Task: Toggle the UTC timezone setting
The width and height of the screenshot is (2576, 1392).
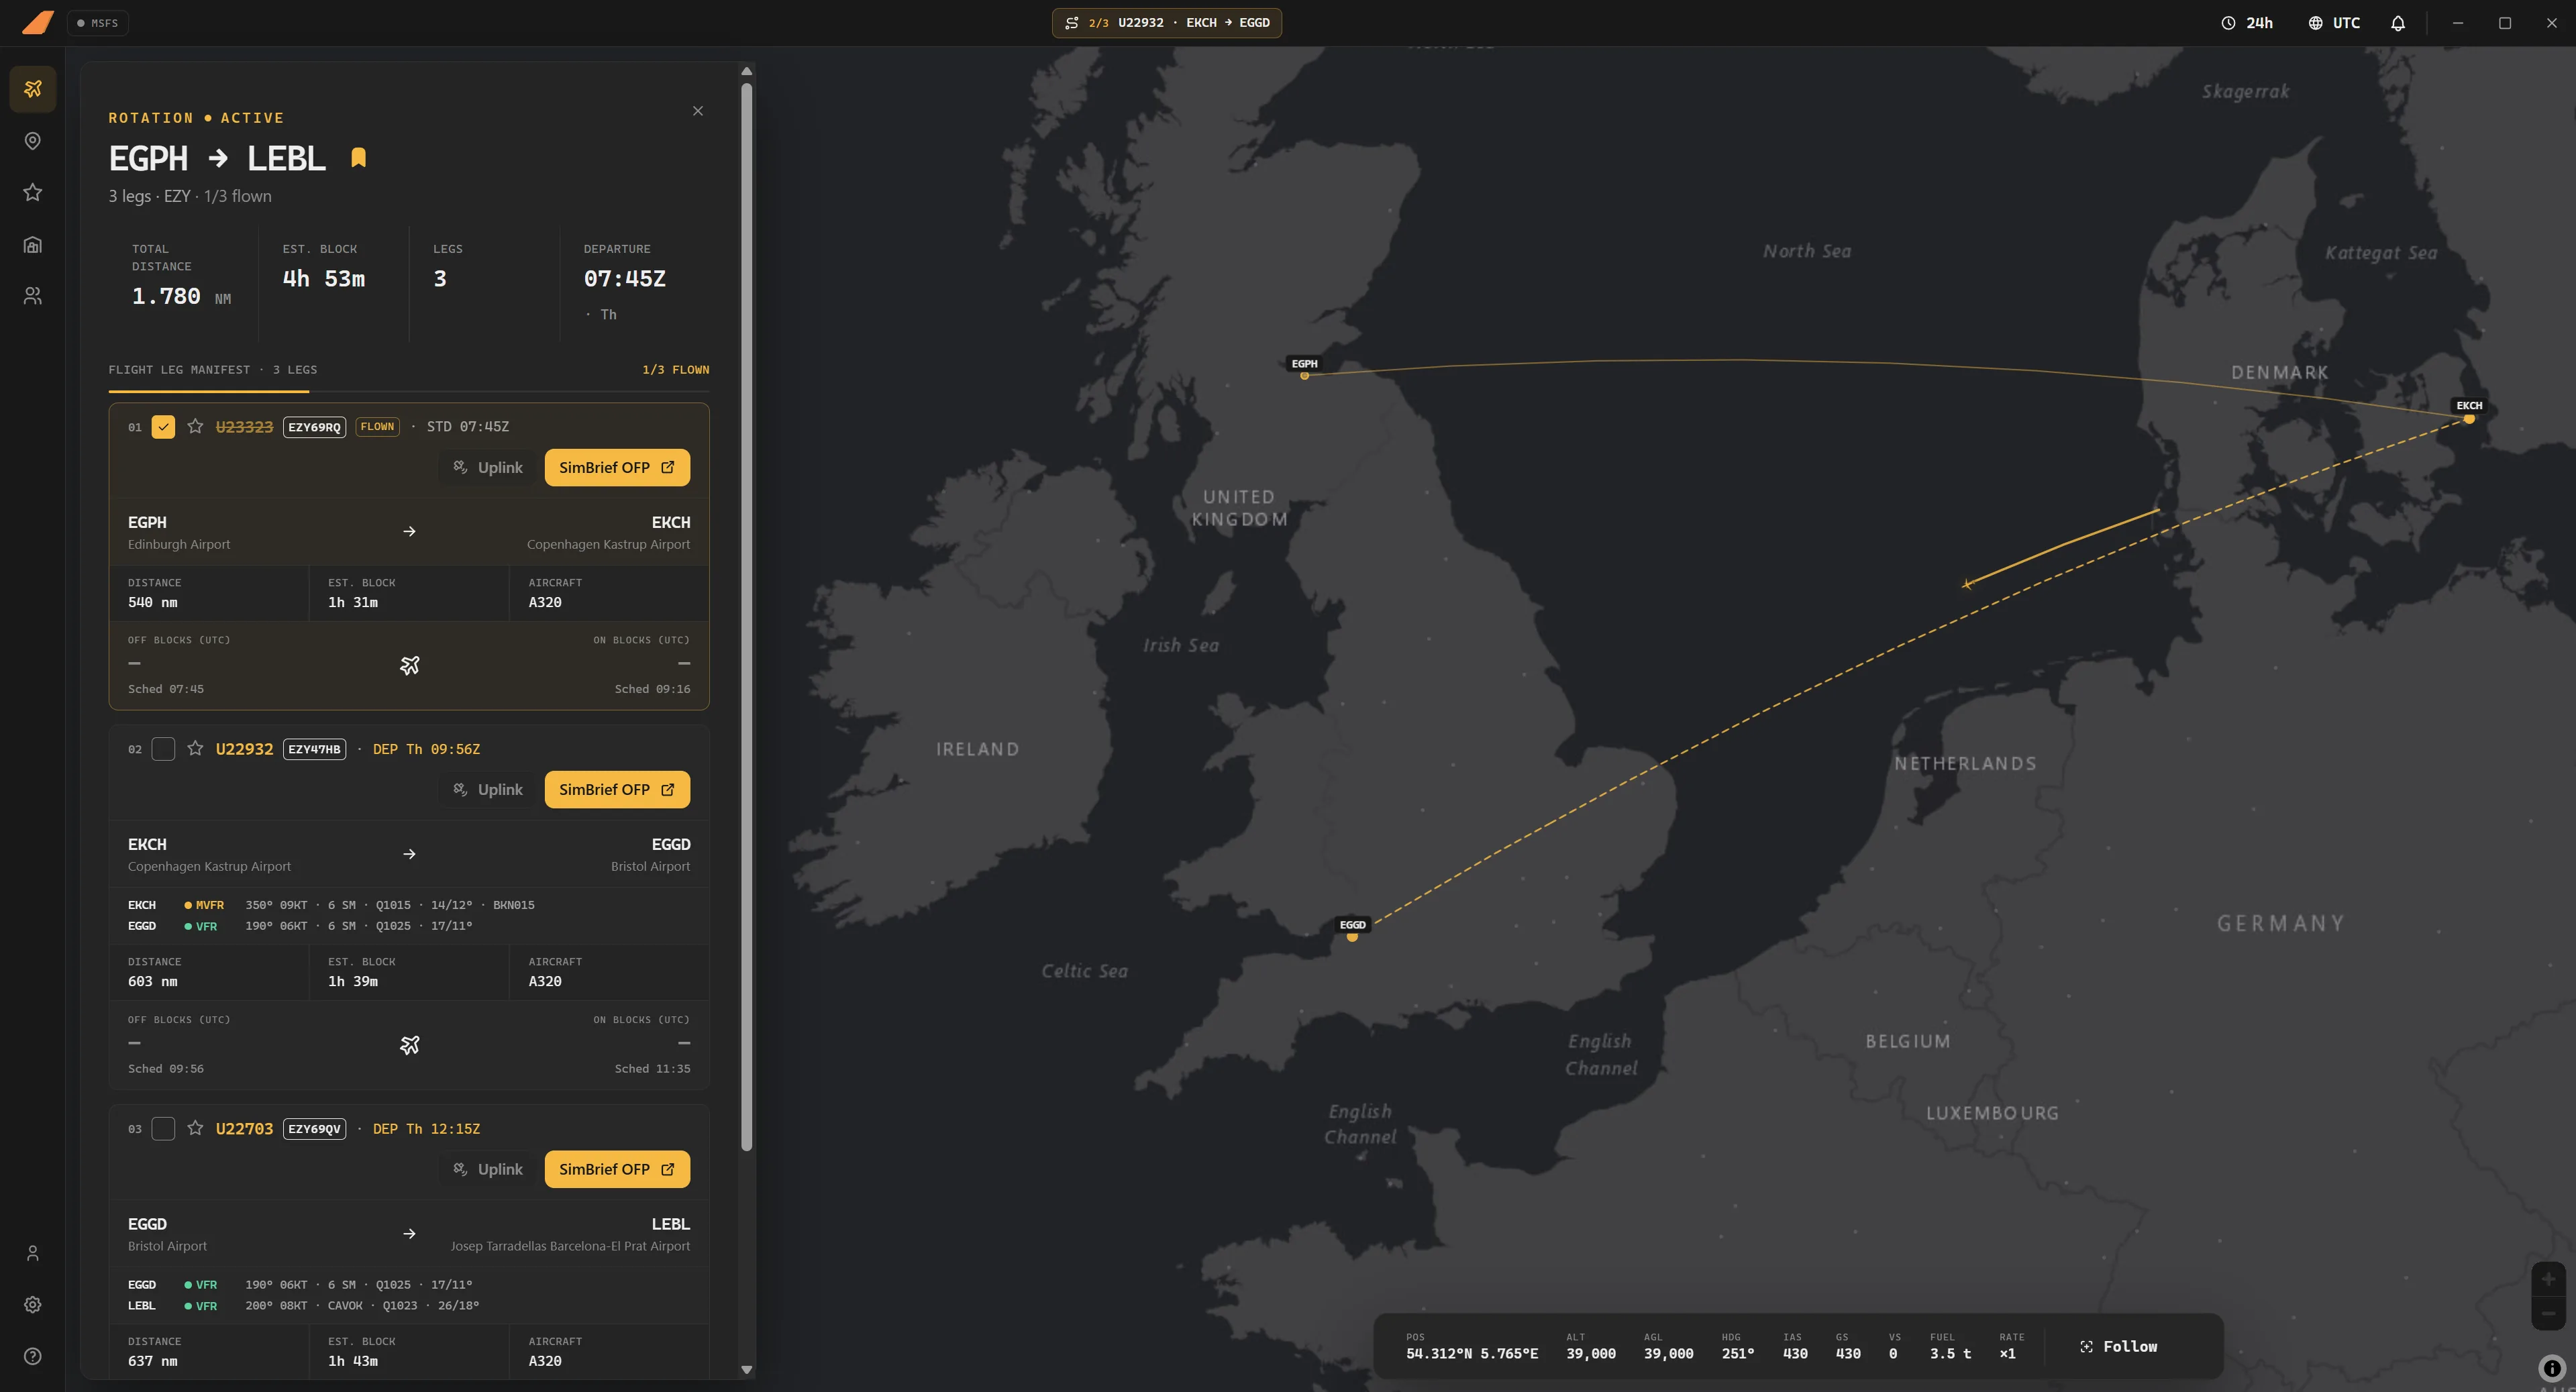Action: coord(2334,23)
